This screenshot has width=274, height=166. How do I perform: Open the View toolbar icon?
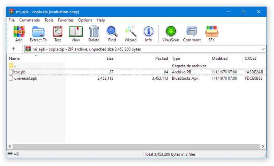coord(76,34)
